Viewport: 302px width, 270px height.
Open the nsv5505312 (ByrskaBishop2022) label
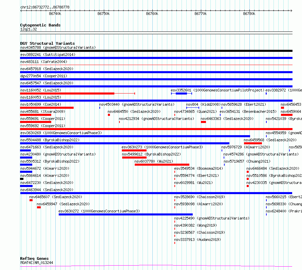[50, 161]
